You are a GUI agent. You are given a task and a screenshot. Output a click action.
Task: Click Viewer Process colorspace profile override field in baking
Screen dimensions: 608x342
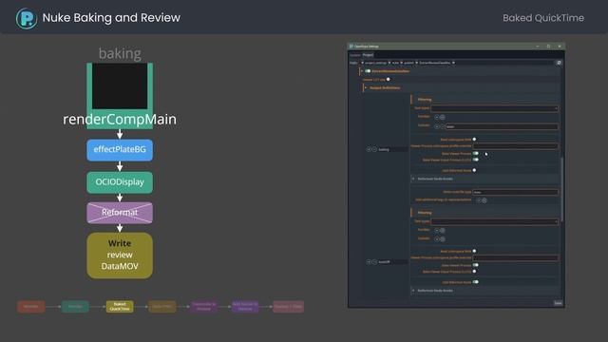(515, 146)
